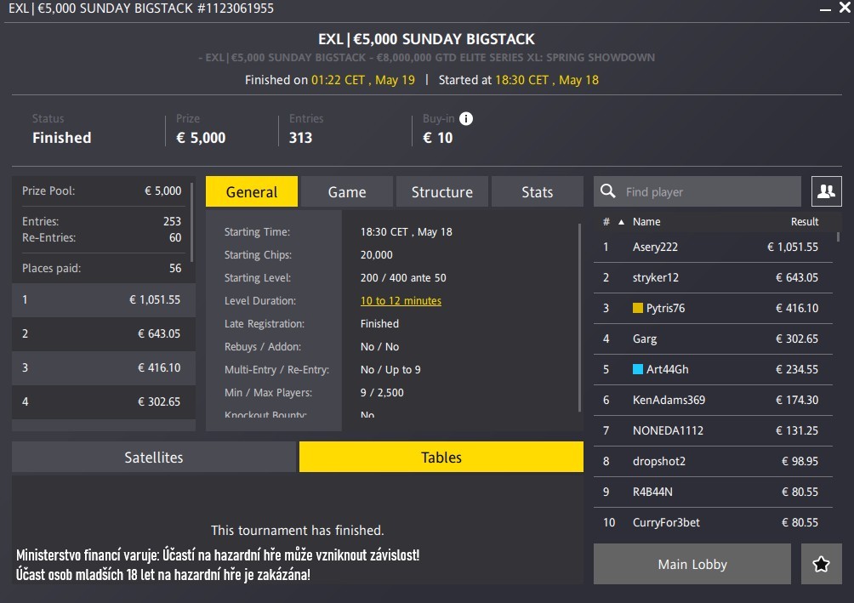
Task: Click the first place prize row
Action: pos(103,299)
